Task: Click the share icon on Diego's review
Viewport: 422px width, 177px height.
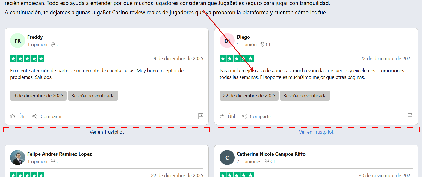Action: (x=244, y=116)
